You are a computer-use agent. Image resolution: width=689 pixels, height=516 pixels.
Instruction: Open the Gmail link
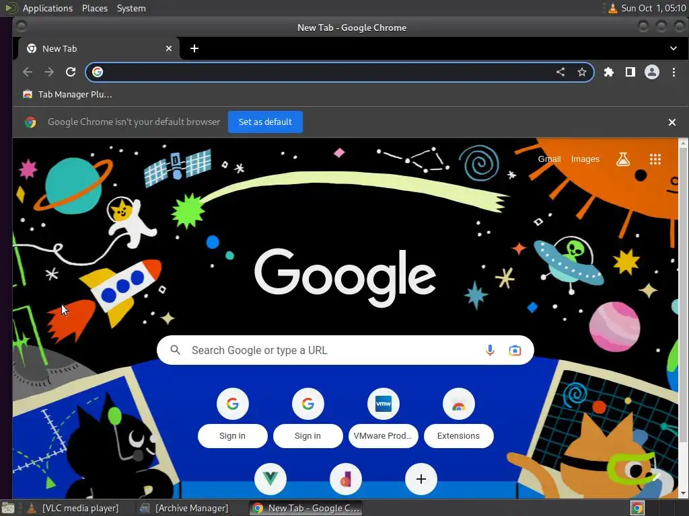tap(549, 159)
